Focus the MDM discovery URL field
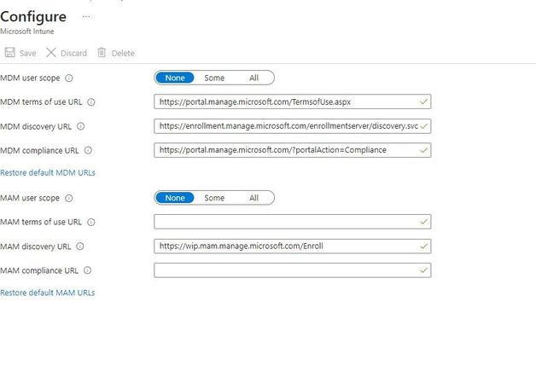Viewport: 536px width, 365px height. 292,126
